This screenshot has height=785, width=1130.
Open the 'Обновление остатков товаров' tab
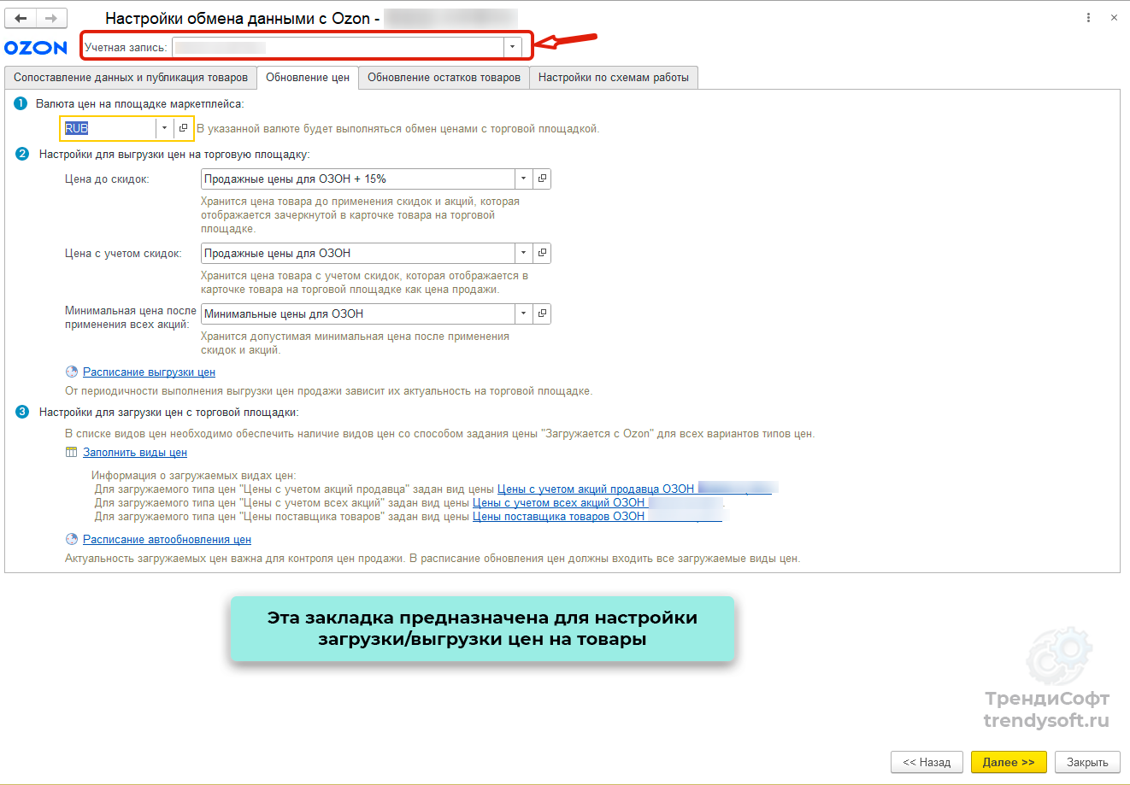[444, 78]
